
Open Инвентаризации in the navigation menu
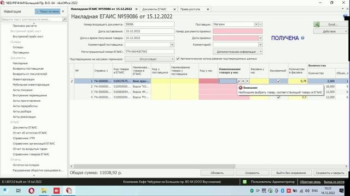pos(24,79)
